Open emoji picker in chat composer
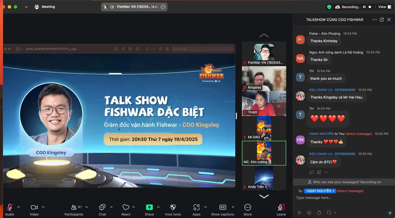Viewport: 395px width, 218px height. click(x=309, y=213)
